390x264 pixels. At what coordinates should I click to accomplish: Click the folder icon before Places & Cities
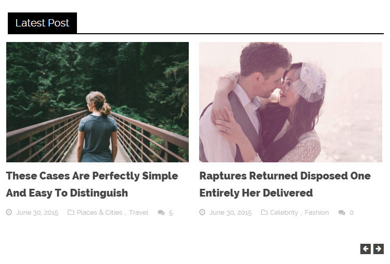[71, 212]
